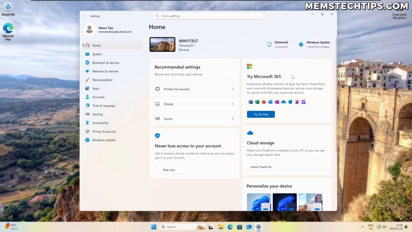
Task: Expand the Display settings row
Action: click(x=194, y=104)
